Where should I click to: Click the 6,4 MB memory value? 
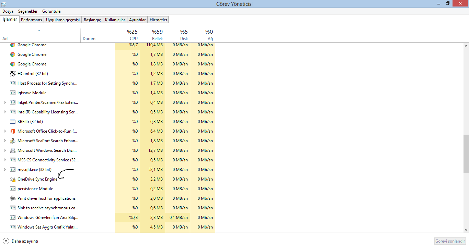coord(157,131)
